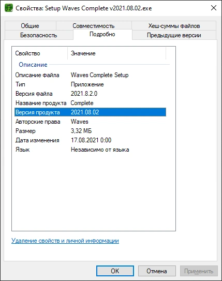The height and width of the screenshot is (281, 222).
Task: Confirm with the OK button
Action: 115,271
